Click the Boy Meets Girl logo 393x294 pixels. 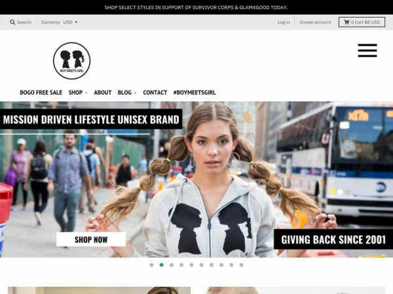(x=71, y=61)
